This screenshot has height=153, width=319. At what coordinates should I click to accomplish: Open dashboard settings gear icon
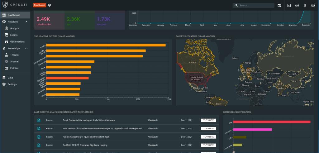tap(50, 5)
